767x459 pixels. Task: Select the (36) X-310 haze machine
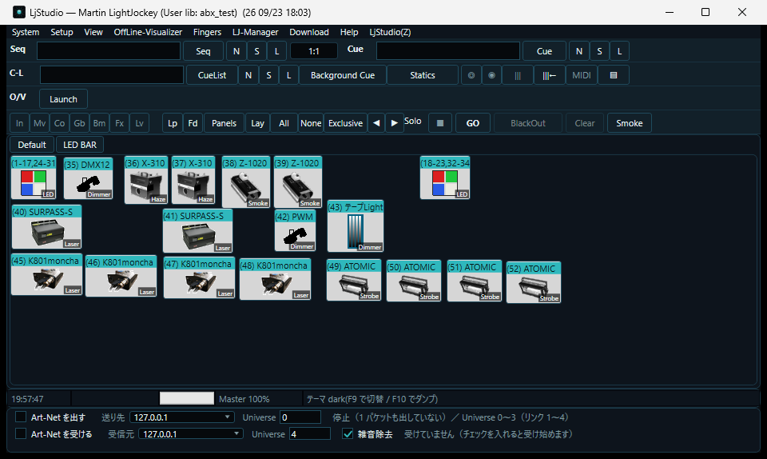click(x=146, y=180)
